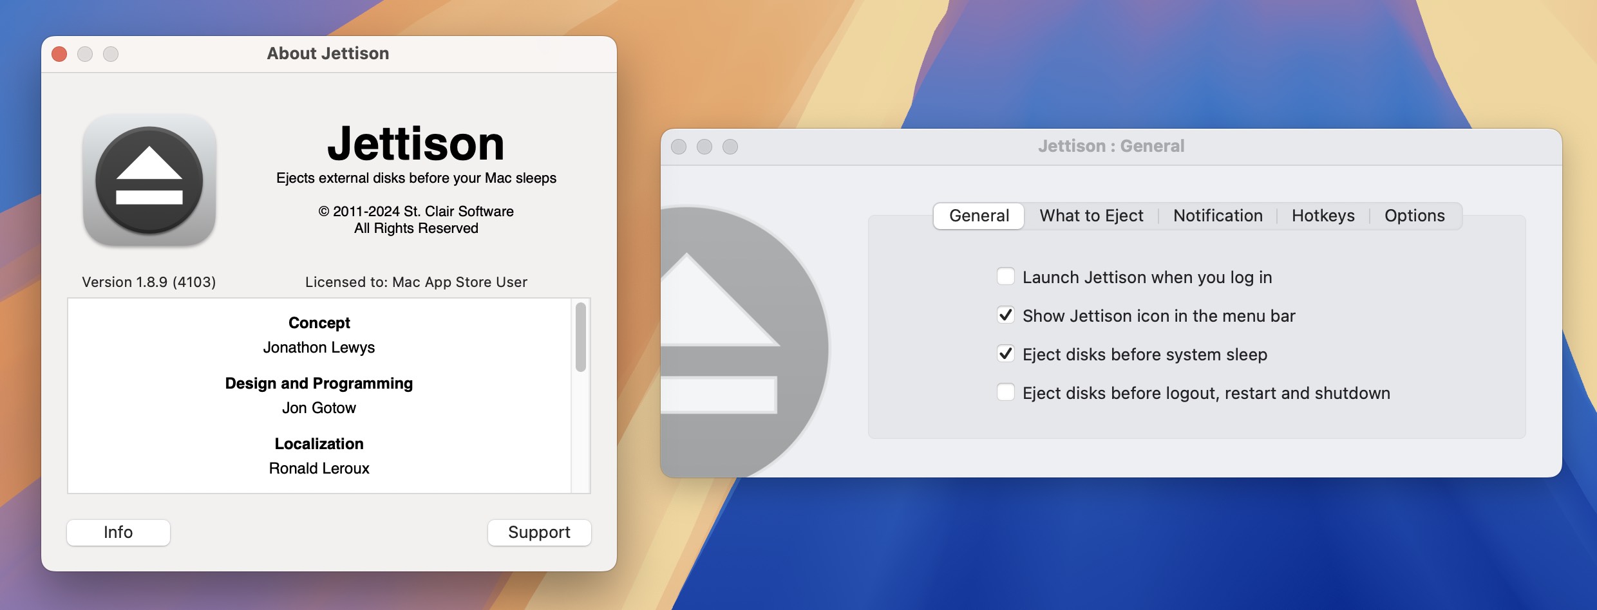Click the Ronald Leroux credit name

319,468
